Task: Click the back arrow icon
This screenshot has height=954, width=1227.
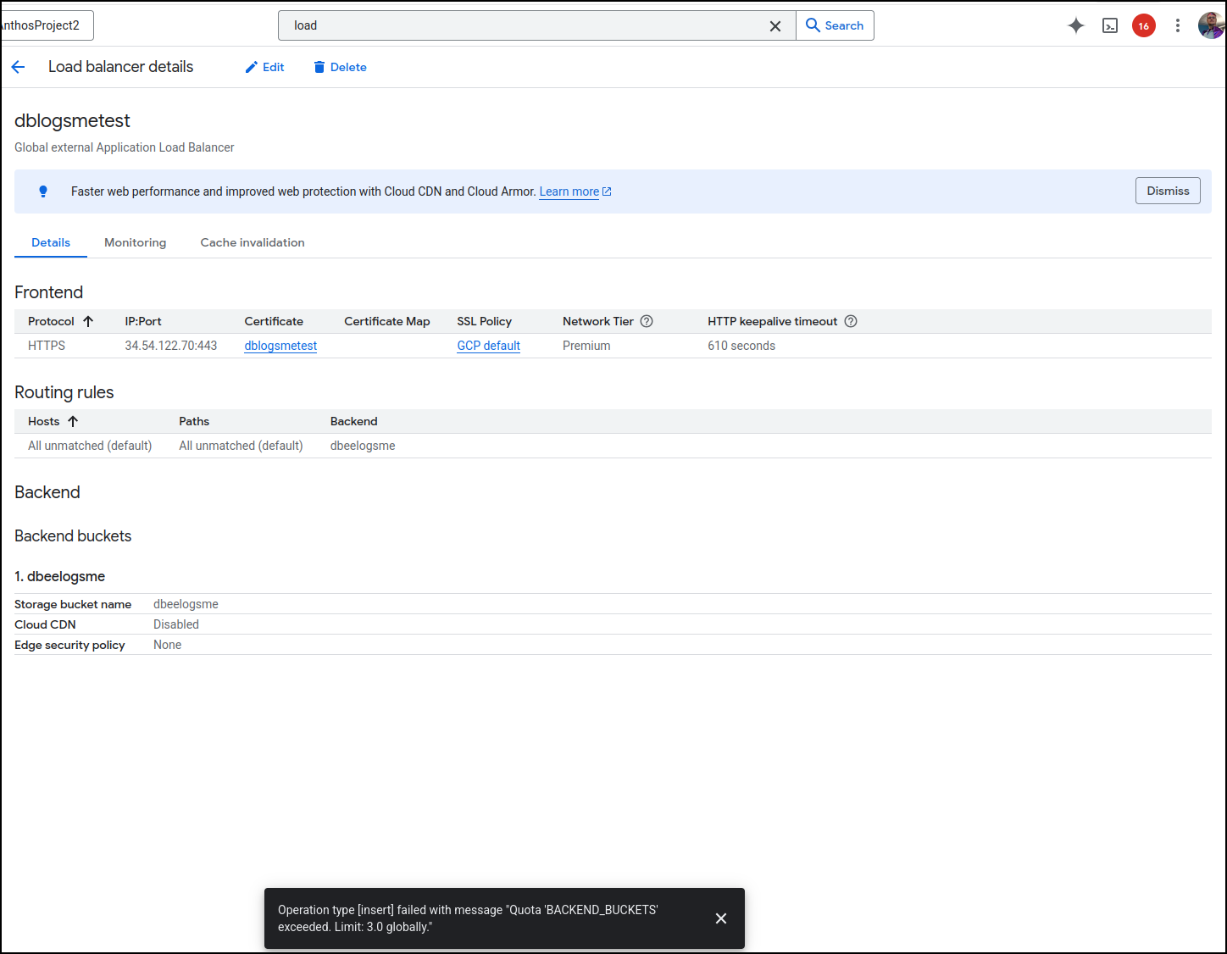Action: [18, 67]
